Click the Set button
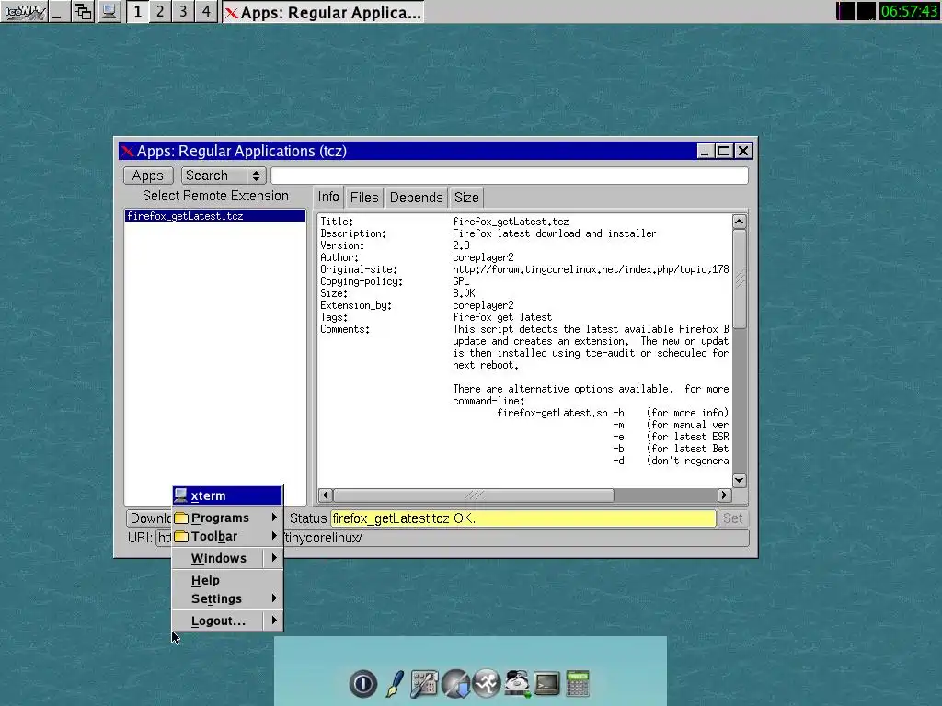 732,518
